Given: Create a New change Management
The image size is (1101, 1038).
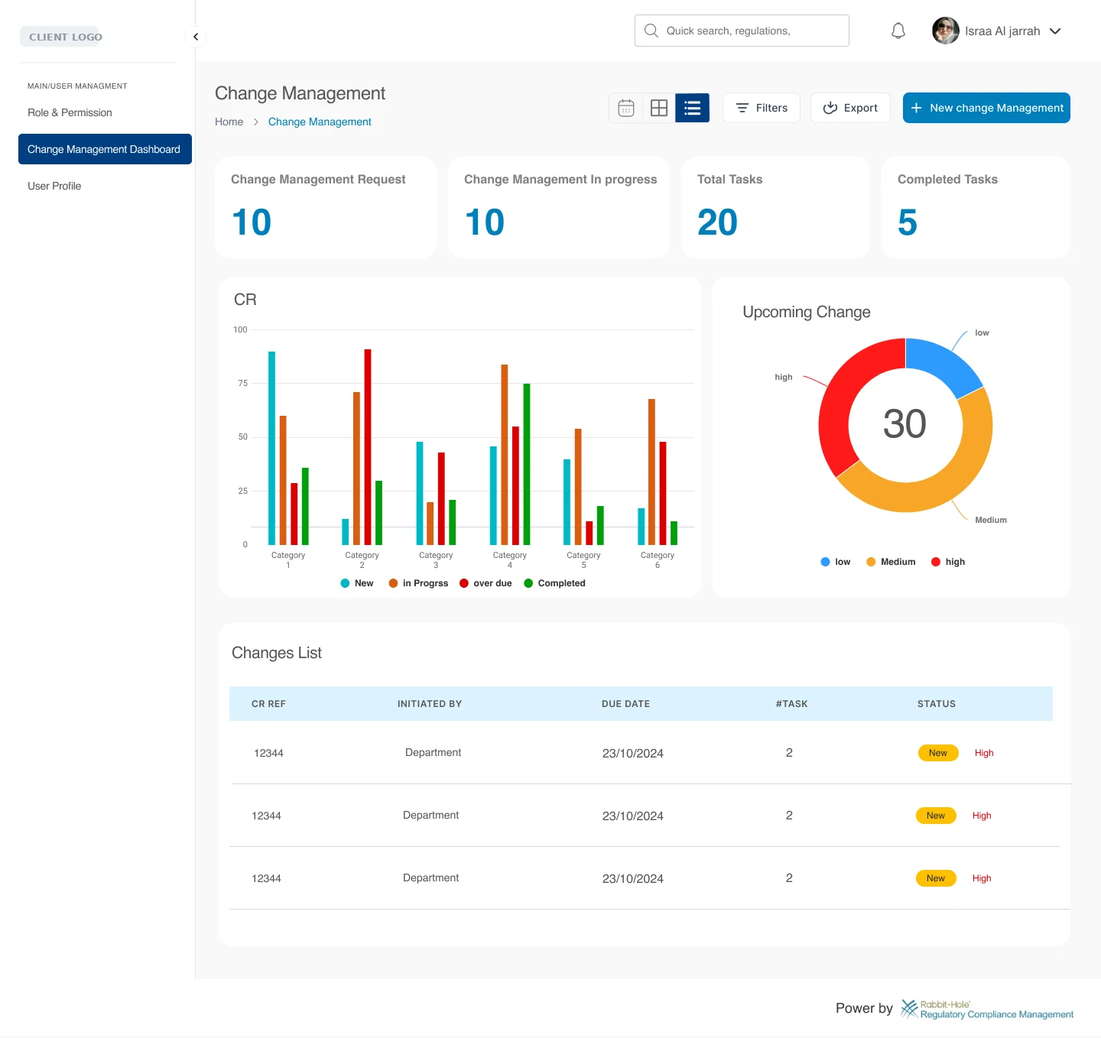Looking at the screenshot, I should 986,108.
